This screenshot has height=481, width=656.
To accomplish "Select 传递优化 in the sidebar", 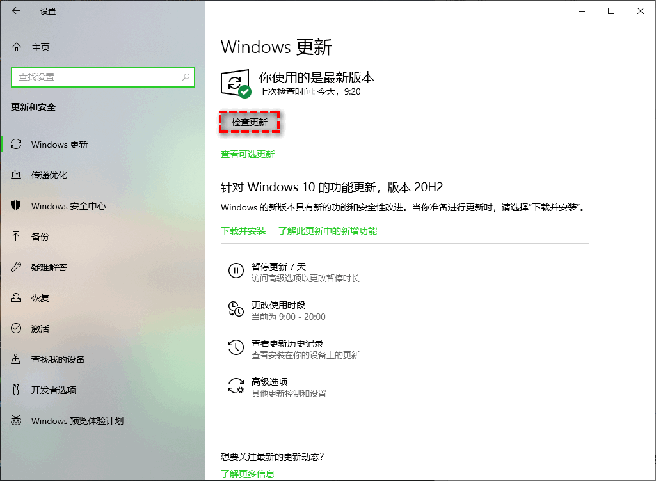I will coord(49,175).
